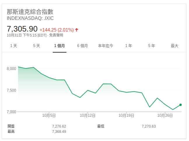Open the 本年迄今 tab

click(x=106, y=46)
